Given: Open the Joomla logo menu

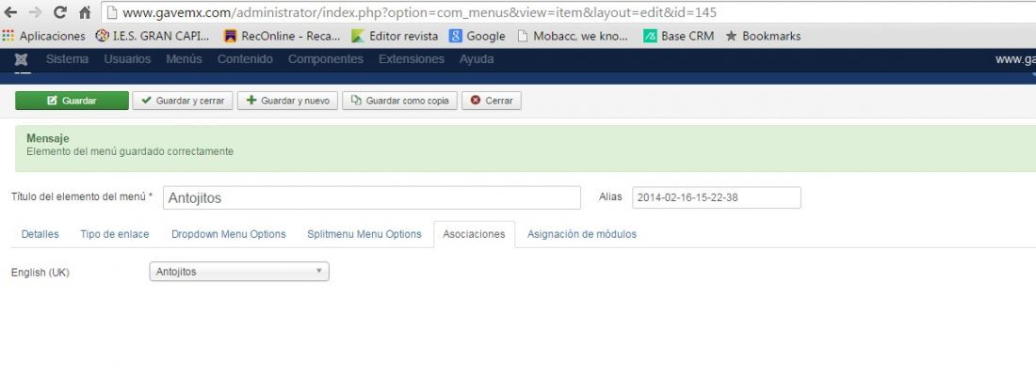Looking at the screenshot, I should pos(21,59).
